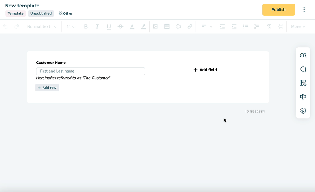Increase paragraph indent
Screen dimensions: 315x192
pyautogui.click(x=222, y=26)
